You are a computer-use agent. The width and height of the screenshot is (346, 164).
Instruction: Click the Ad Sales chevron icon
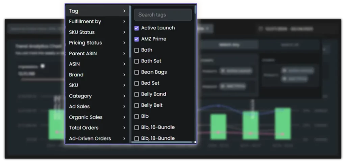(124, 107)
